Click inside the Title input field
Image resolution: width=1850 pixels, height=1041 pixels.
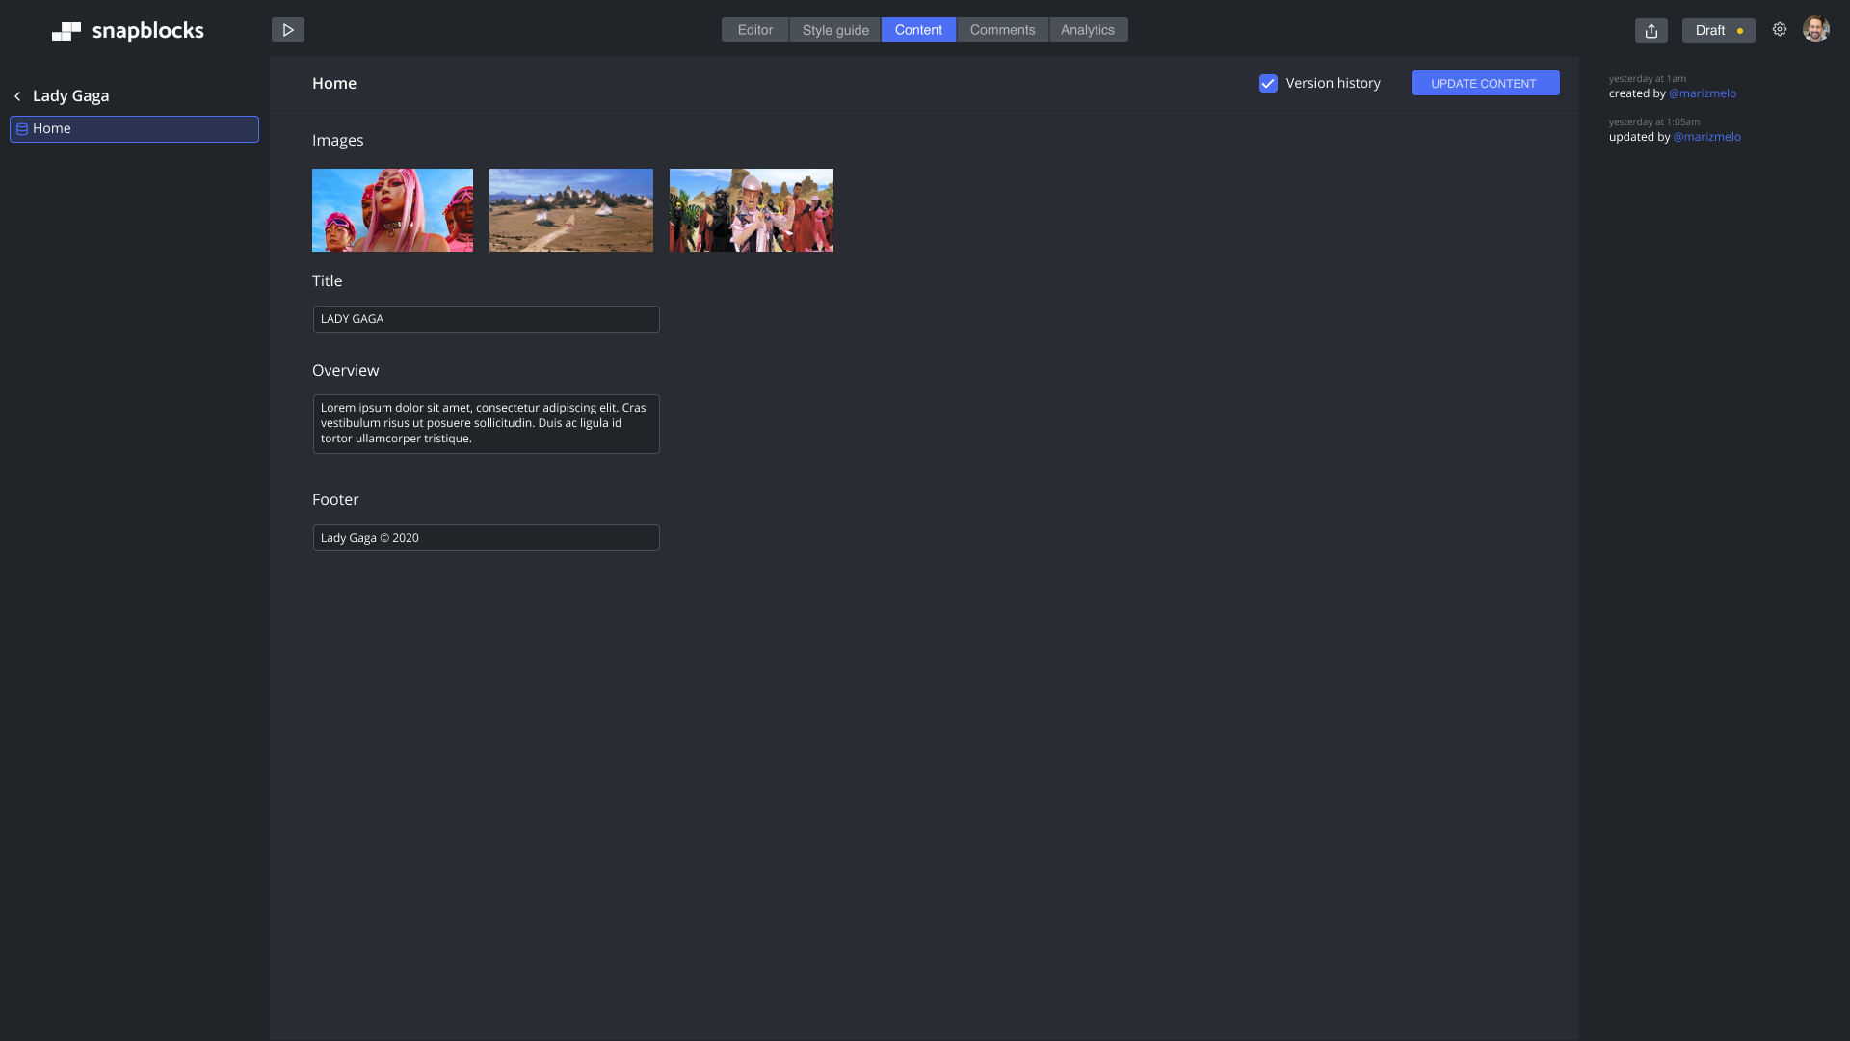[x=486, y=318]
